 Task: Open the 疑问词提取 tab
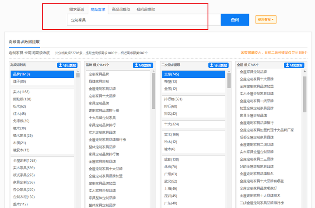point(146,10)
